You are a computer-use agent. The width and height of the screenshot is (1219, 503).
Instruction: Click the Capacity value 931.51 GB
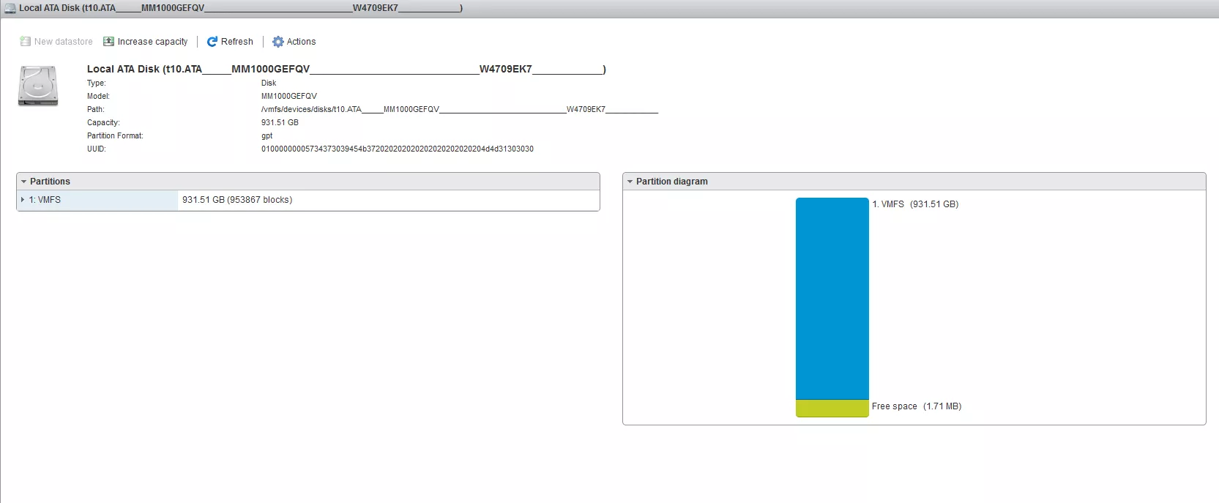(x=280, y=123)
